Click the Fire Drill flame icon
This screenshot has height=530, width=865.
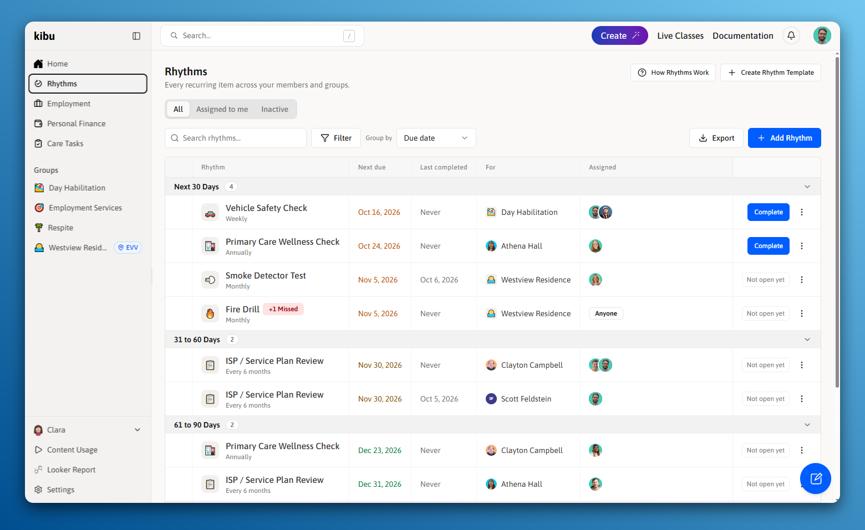coord(210,314)
